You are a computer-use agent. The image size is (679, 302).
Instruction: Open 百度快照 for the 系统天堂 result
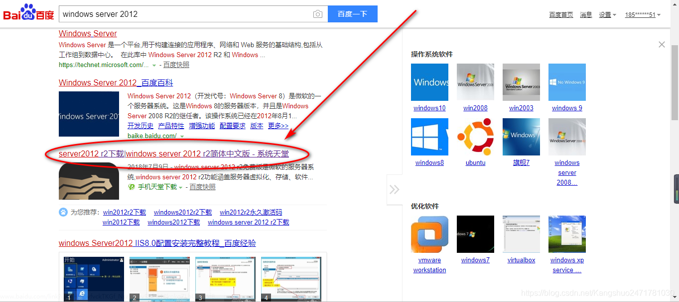point(202,187)
